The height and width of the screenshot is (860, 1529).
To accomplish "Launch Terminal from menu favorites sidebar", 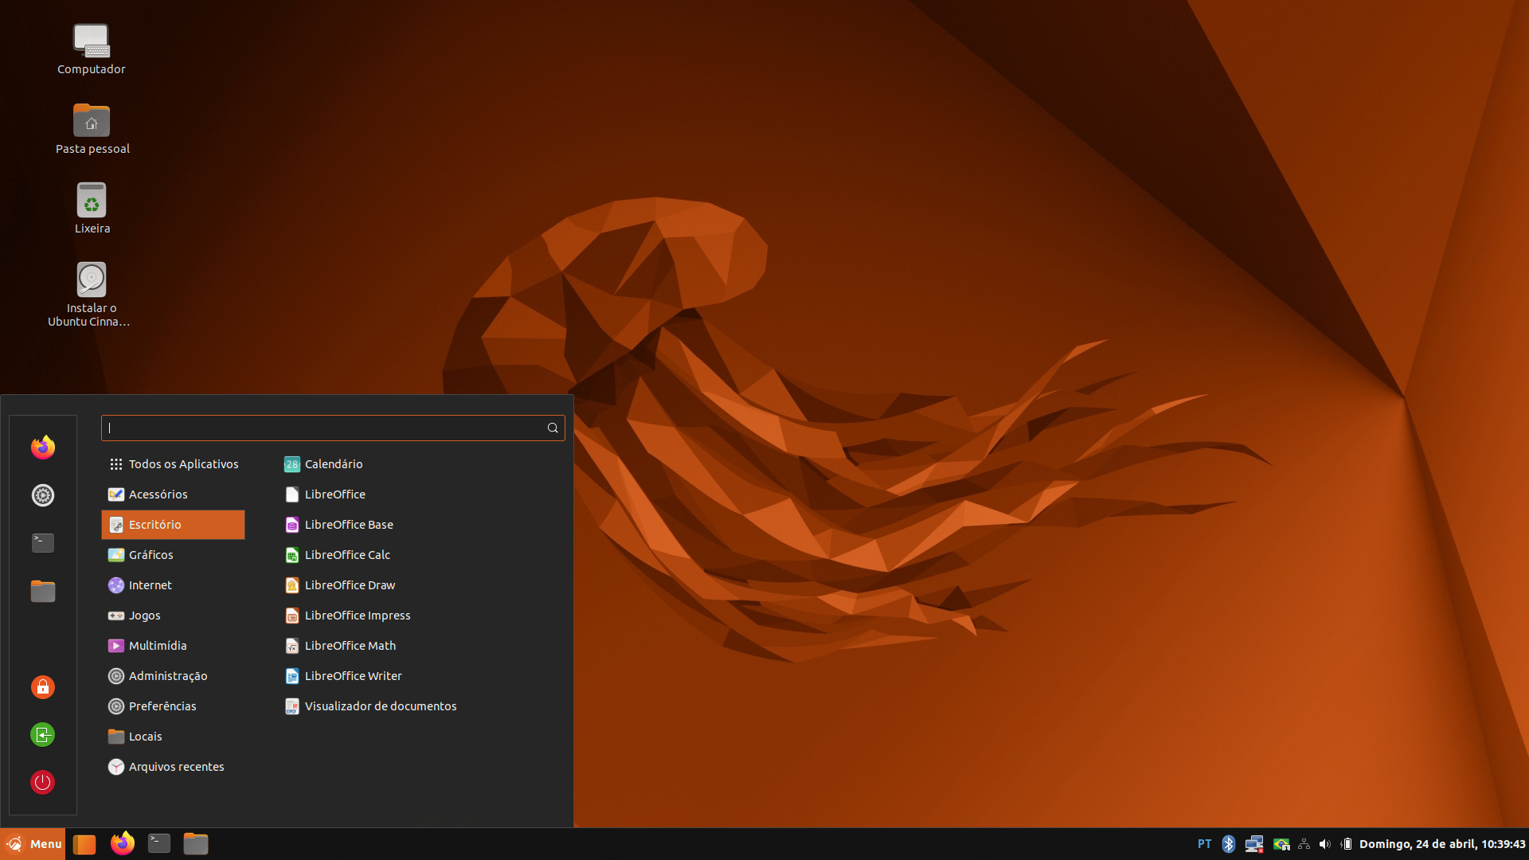I will click(x=43, y=543).
